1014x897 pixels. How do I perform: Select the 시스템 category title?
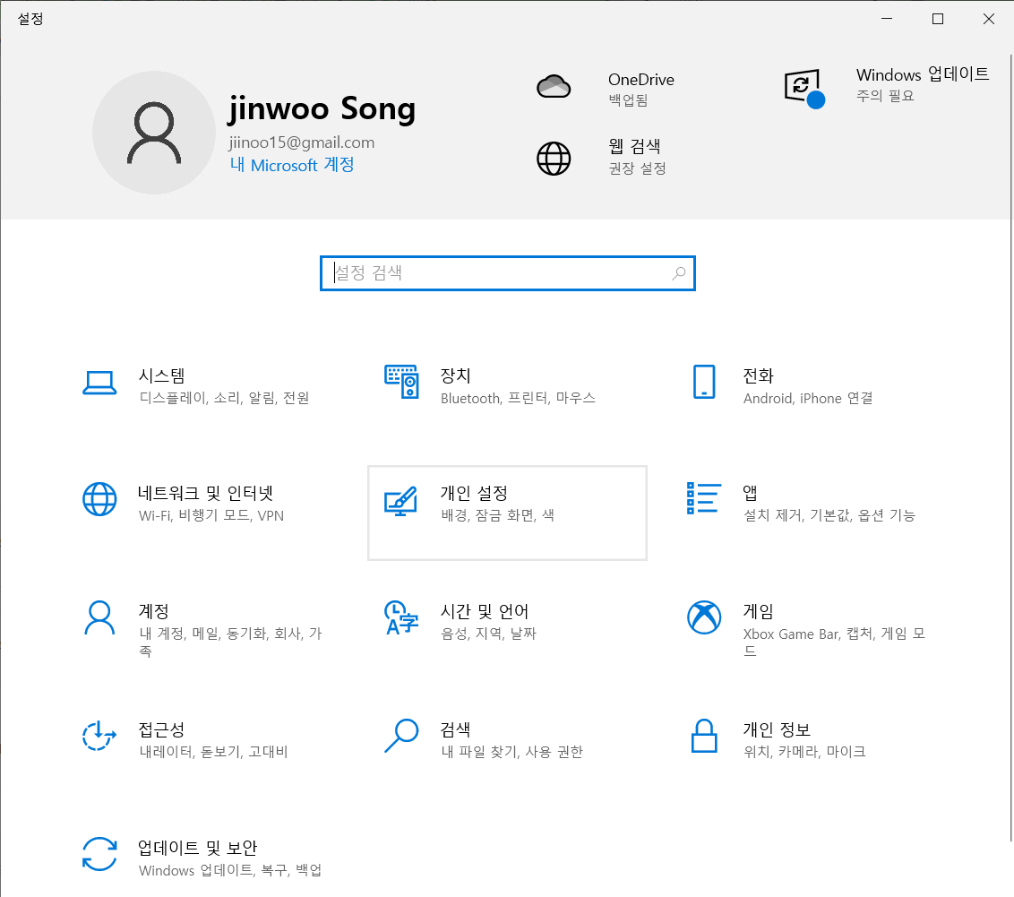[x=161, y=375]
